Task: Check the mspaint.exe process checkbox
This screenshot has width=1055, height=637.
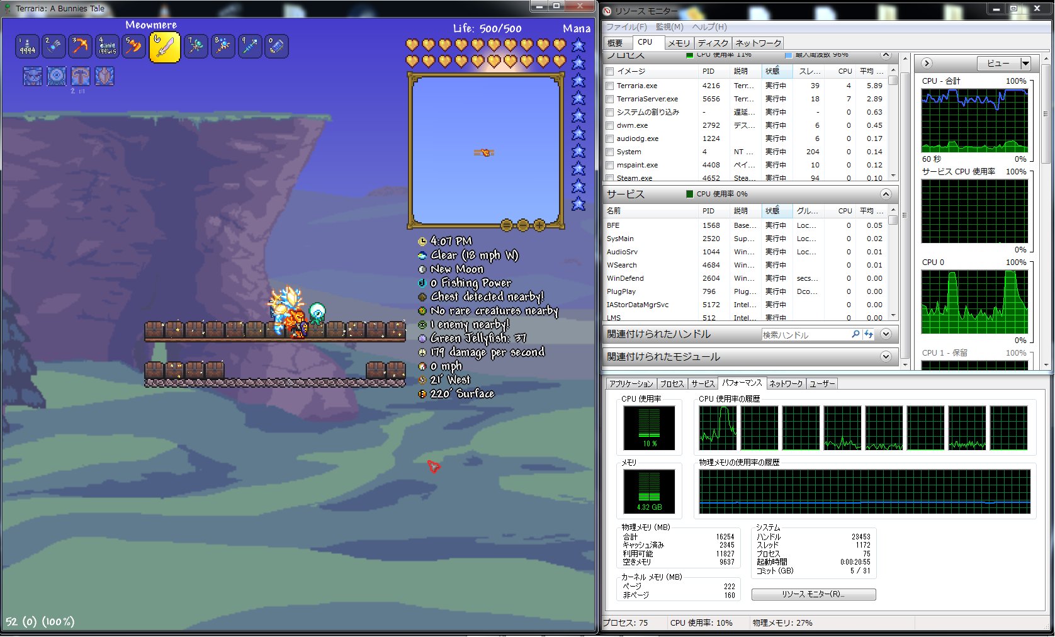Action: coord(609,165)
